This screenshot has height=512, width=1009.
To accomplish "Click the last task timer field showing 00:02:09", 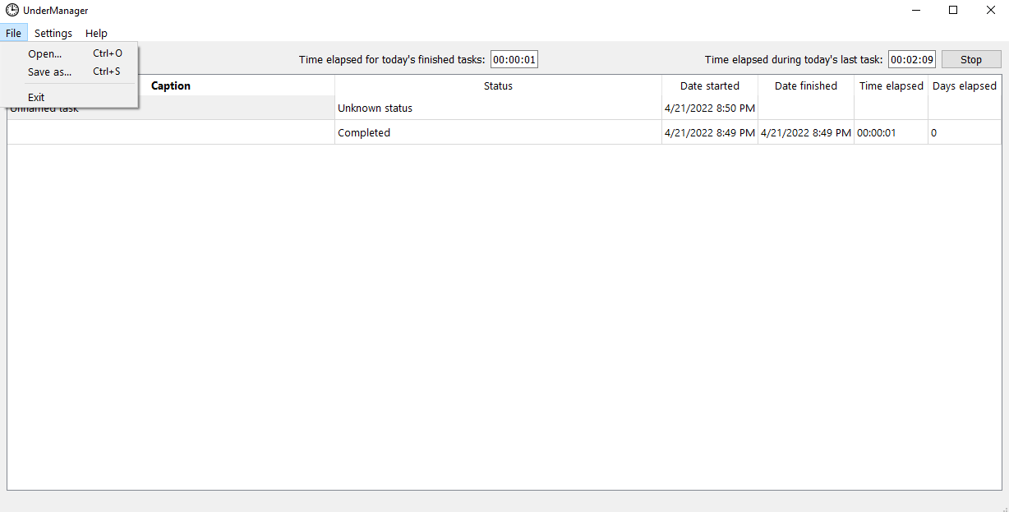I will (911, 58).
